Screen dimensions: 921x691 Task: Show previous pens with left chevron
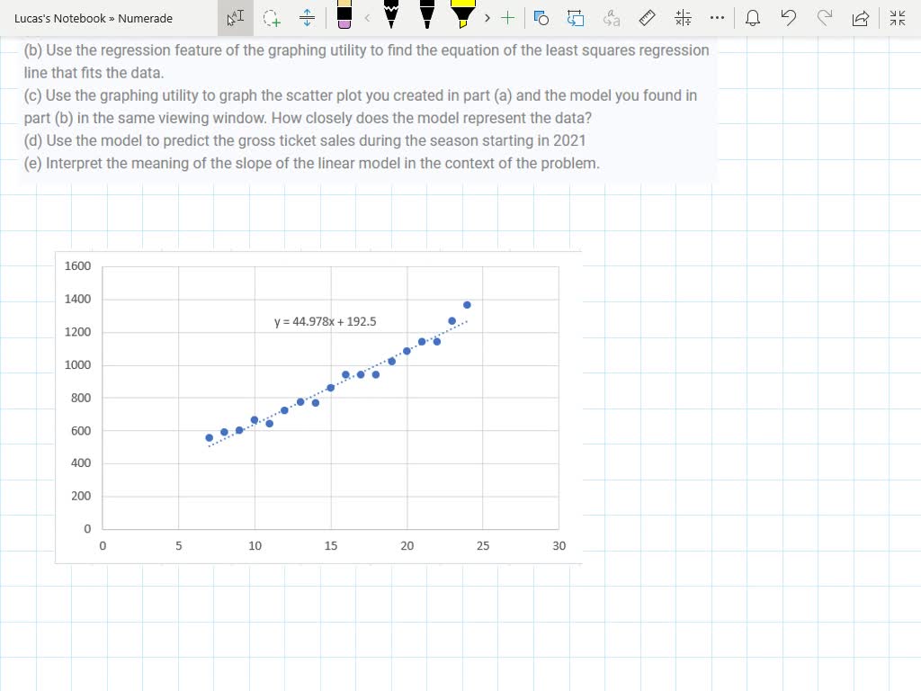tap(367, 18)
